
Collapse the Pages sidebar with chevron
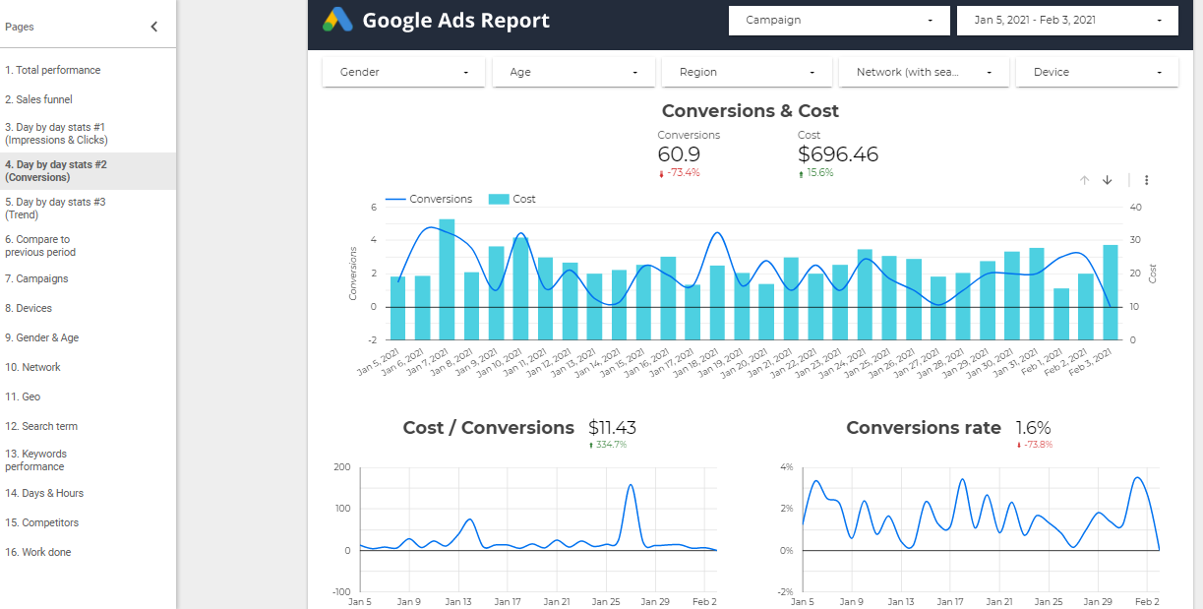[x=153, y=27]
